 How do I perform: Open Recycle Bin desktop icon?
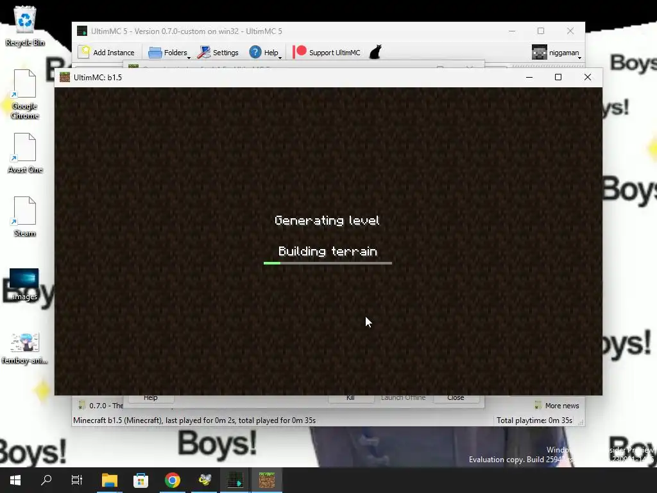point(25,26)
